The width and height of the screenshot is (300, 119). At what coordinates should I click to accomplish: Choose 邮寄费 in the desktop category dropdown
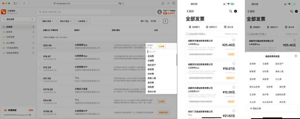point(161,69)
